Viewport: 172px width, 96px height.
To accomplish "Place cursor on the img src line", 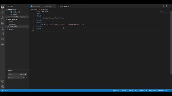I will (62, 25).
